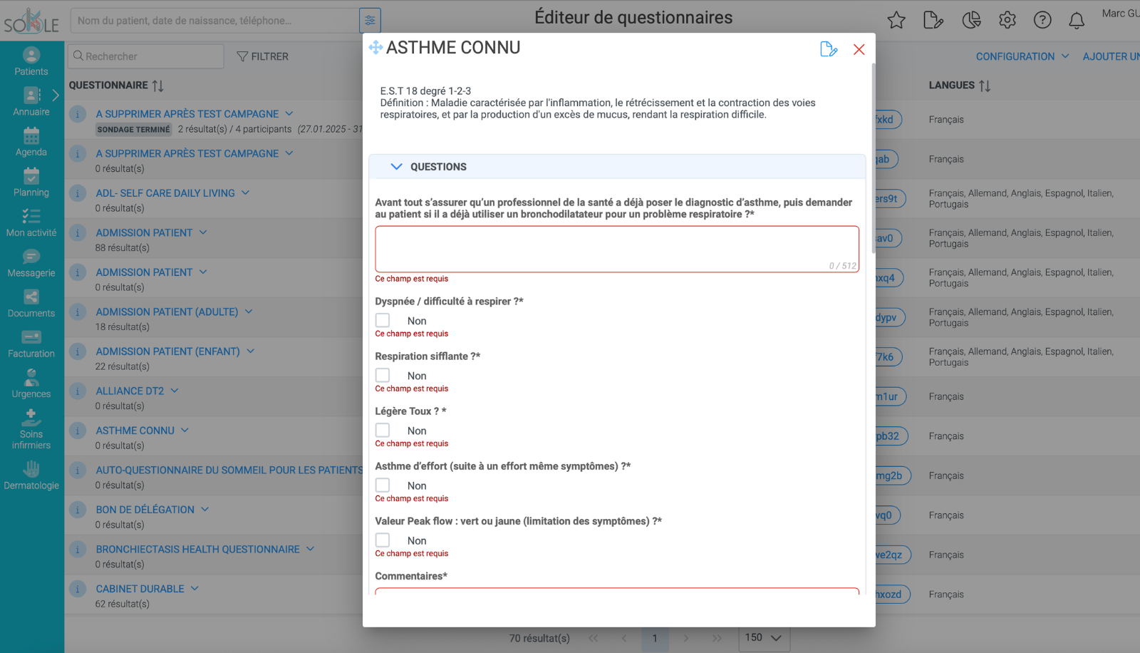Check Non for Valeur Peak flow
This screenshot has width=1140, height=653.
point(383,540)
